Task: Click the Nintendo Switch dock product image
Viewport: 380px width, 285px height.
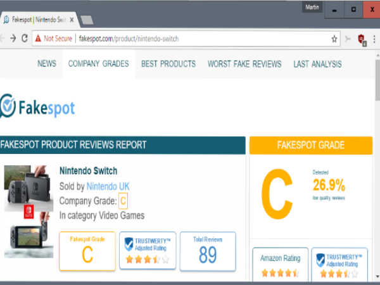Action: 28,188
